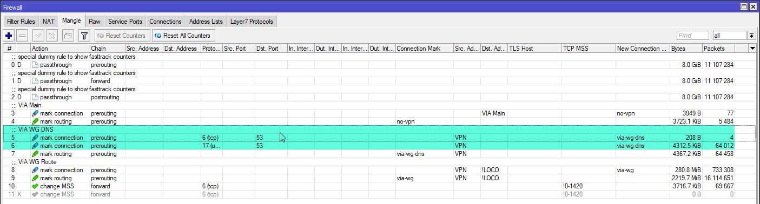The width and height of the screenshot is (760, 204).
Task: Sort by the TCP MSS column header
Action: (x=589, y=49)
